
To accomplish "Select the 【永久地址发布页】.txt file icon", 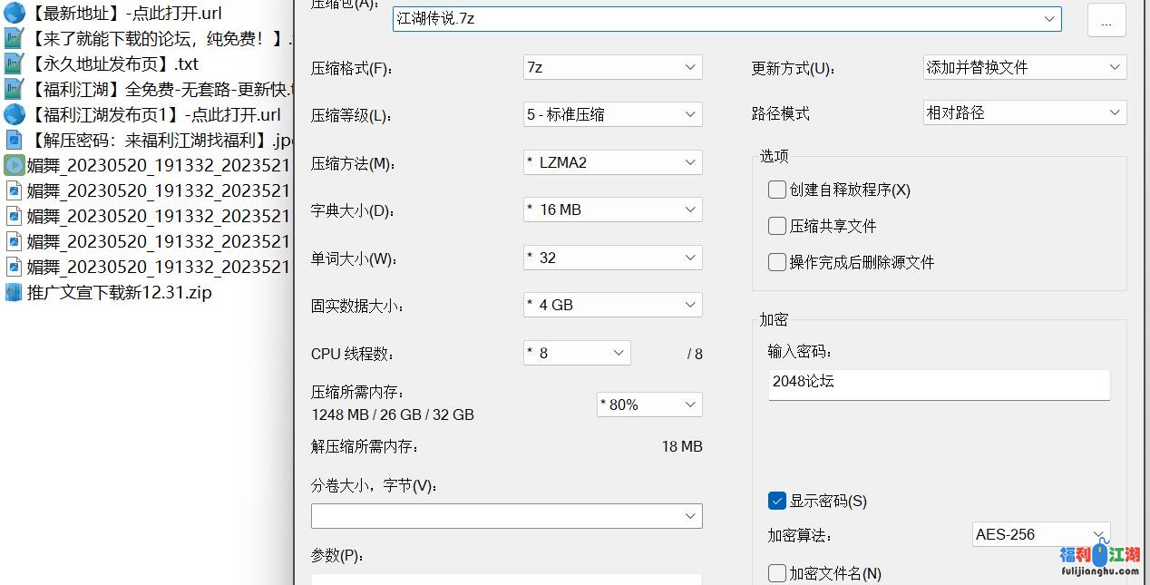I will click(x=14, y=64).
